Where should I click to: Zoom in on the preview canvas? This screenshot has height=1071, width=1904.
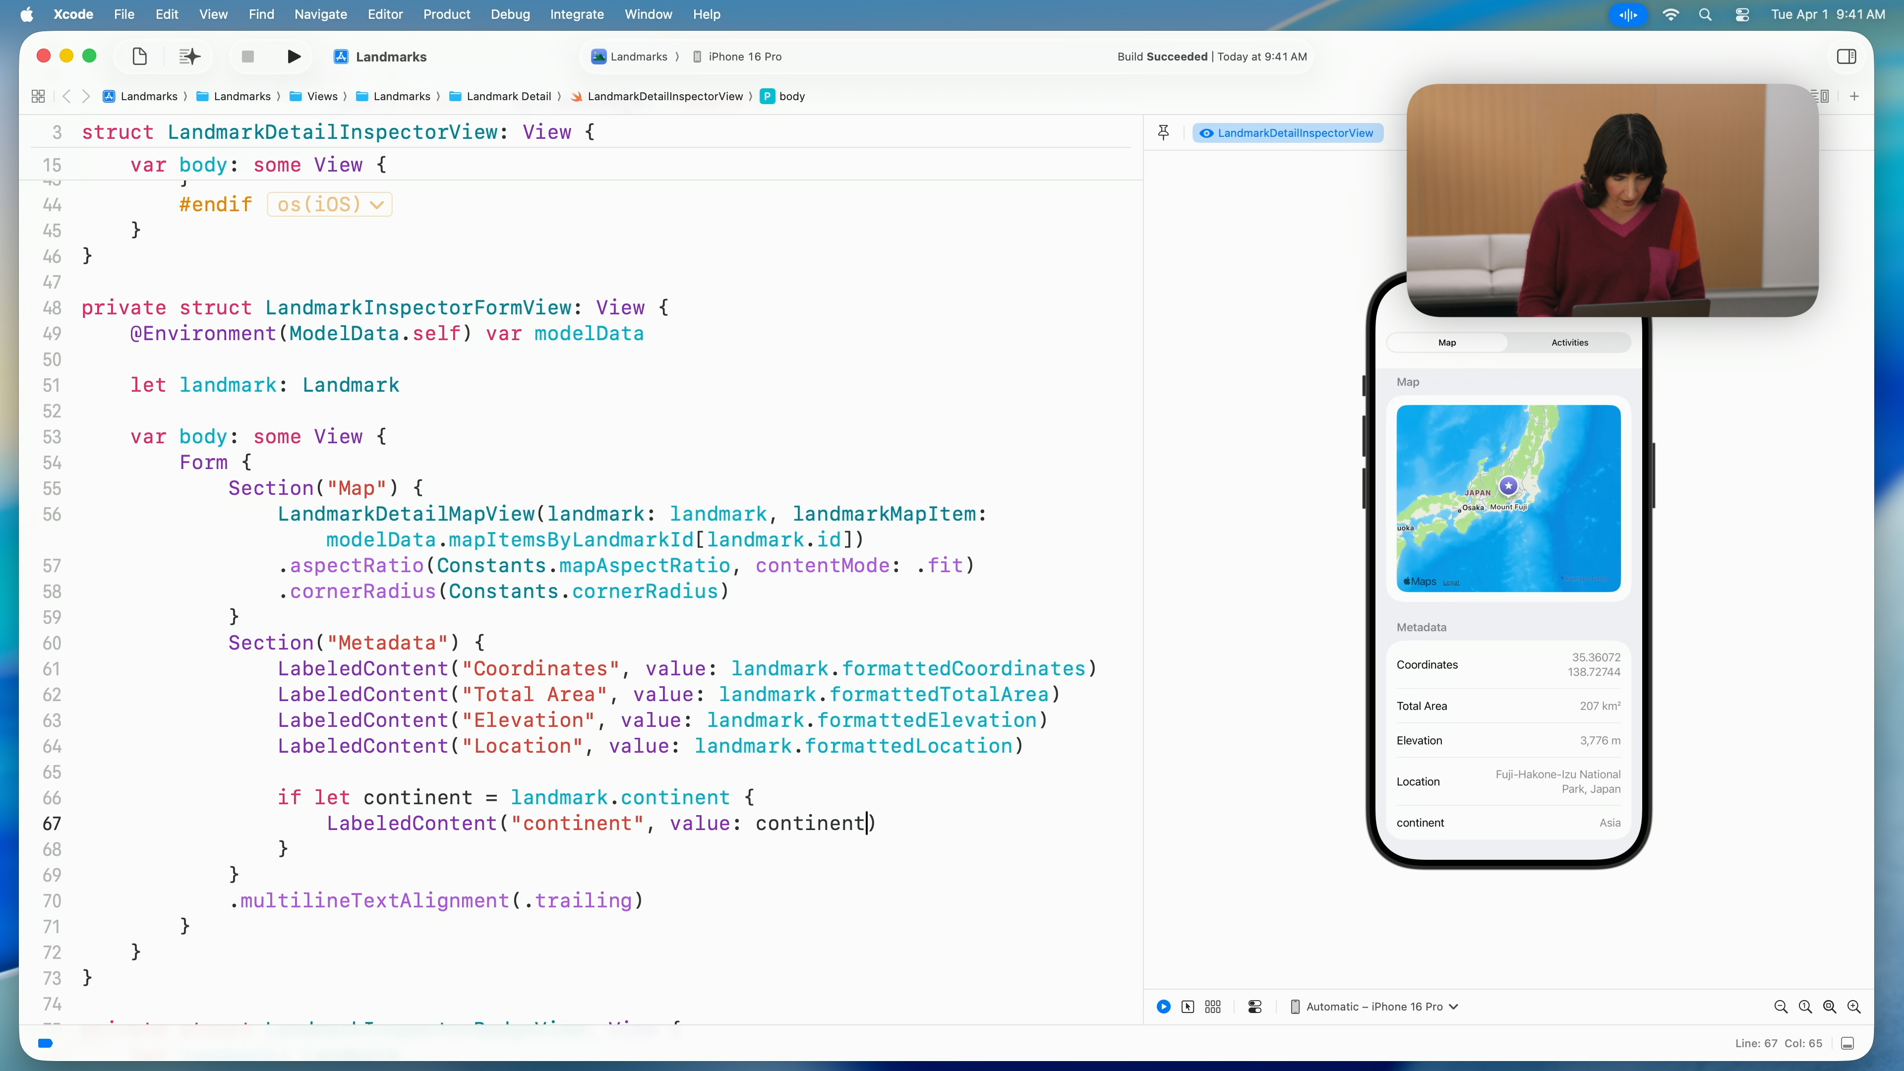[x=1854, y=1007]
